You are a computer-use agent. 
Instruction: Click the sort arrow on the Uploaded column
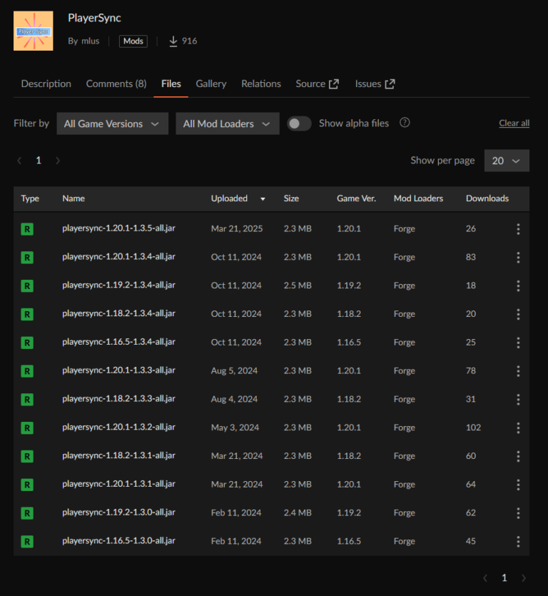(263, 198)
